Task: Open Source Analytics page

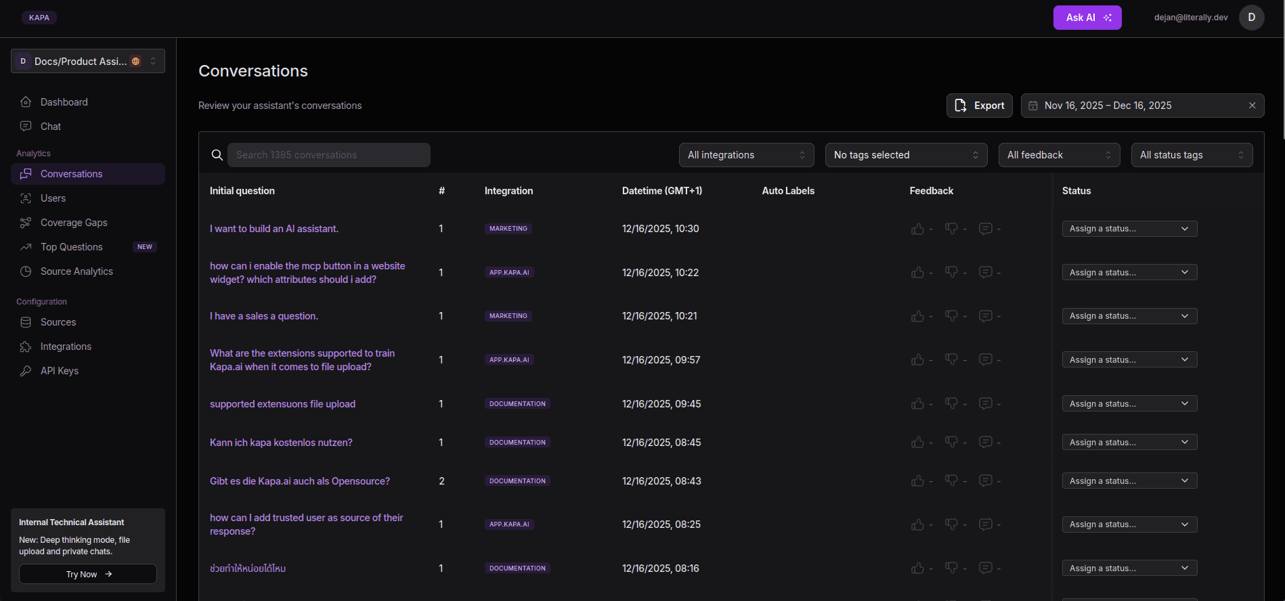Action: click(88, 271)
